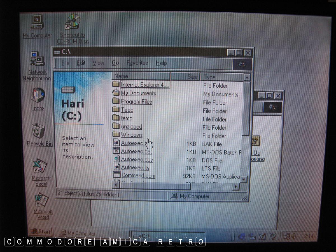Open the Program Files folder
The width and height of the screenshot is (336, 252).
[x=136, y=102]
